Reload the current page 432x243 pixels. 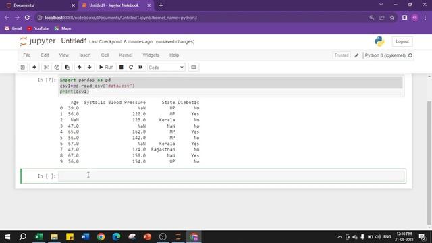(x=27, y=18)
